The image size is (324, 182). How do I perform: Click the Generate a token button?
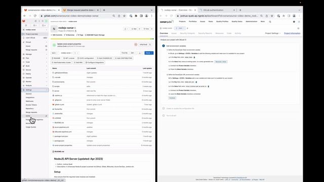tap(221, 62)
